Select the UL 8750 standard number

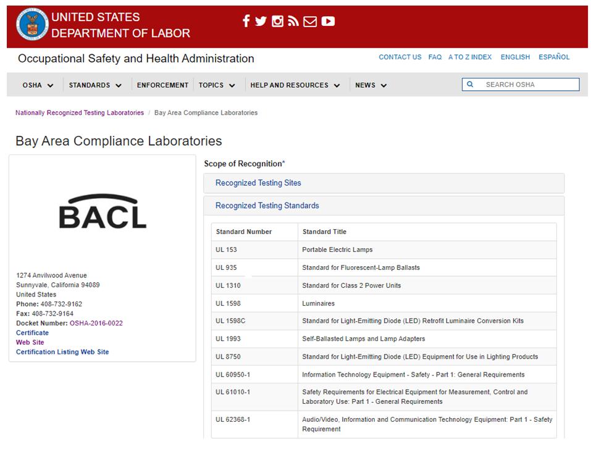228,357
